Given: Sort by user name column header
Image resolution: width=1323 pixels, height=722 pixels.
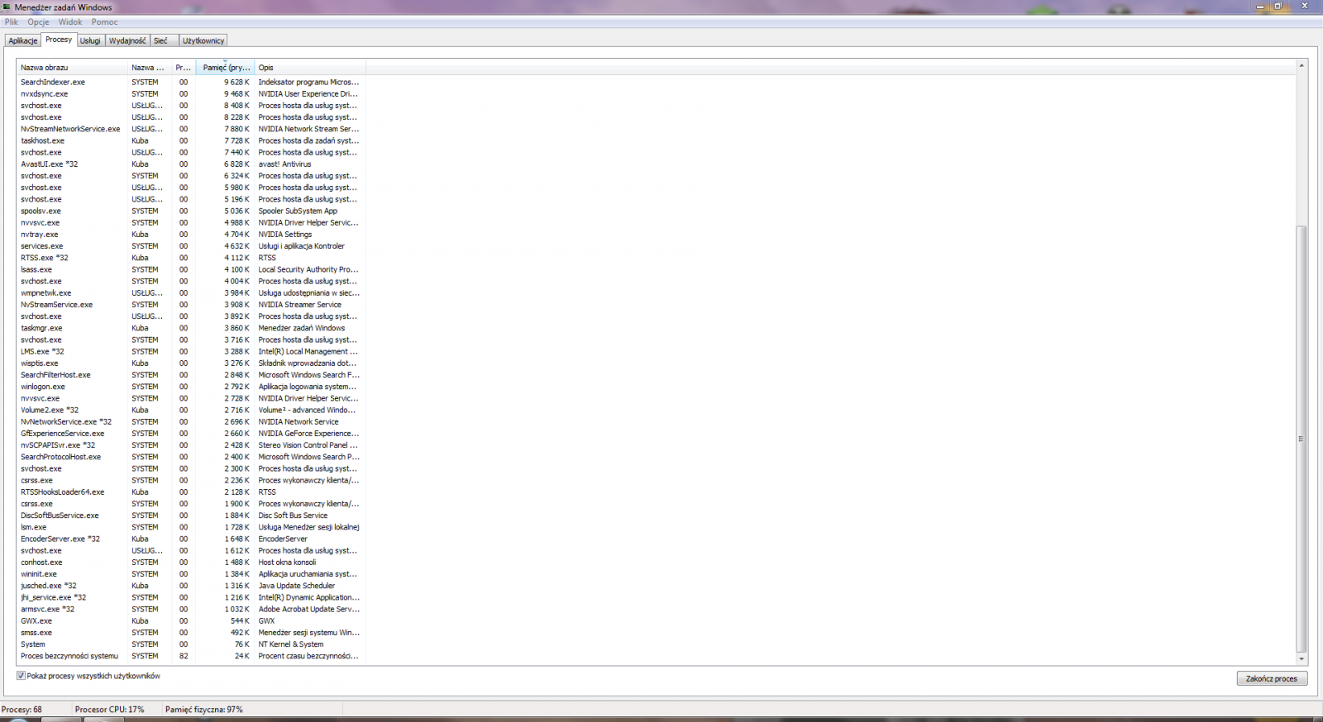Looking at the screenshot, I should [149, 68].
